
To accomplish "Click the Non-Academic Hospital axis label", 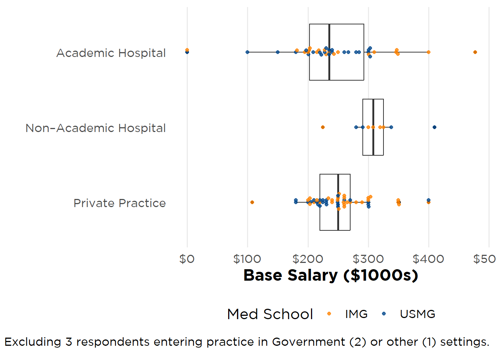I will click(x=95, y=128).
